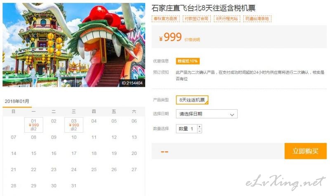Select the 8天往返机票 product type option
Image resolution: width=330 pixels, height=196 pixels.
pos(192,100)
